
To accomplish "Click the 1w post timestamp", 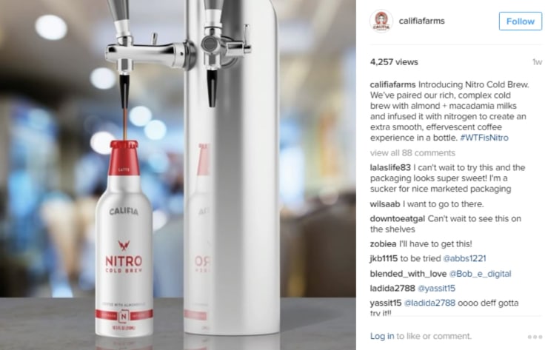I will 537,62.
